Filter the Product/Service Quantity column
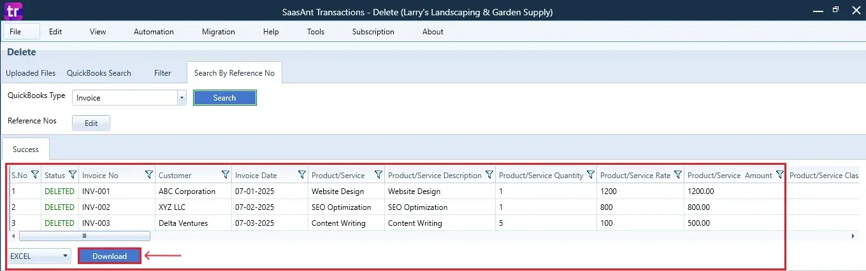The width and height of the screenshot is (866, 271). (x=591, y=175)
